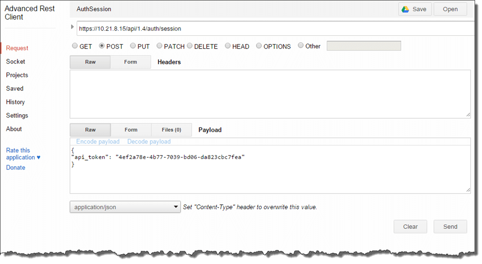This screenshot has width=482, height=264.
Task: Click the Google Drive icon on Save
Action: coord(405,9)
